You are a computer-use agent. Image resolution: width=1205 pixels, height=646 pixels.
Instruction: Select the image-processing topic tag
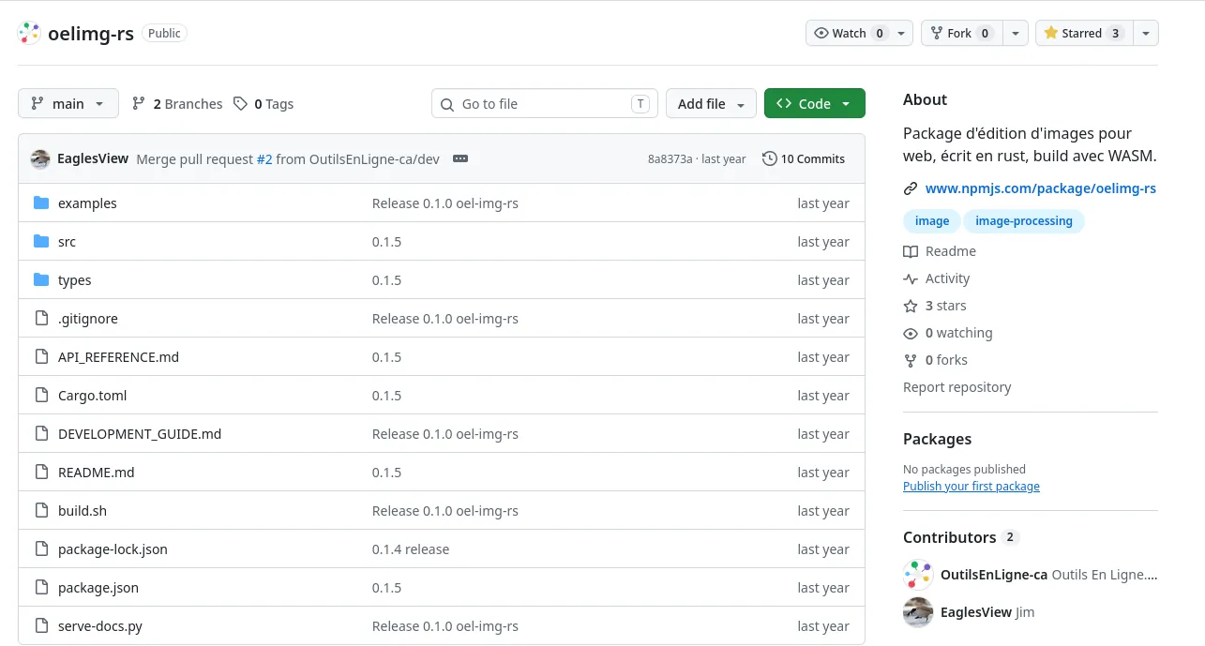(1024, 221)
